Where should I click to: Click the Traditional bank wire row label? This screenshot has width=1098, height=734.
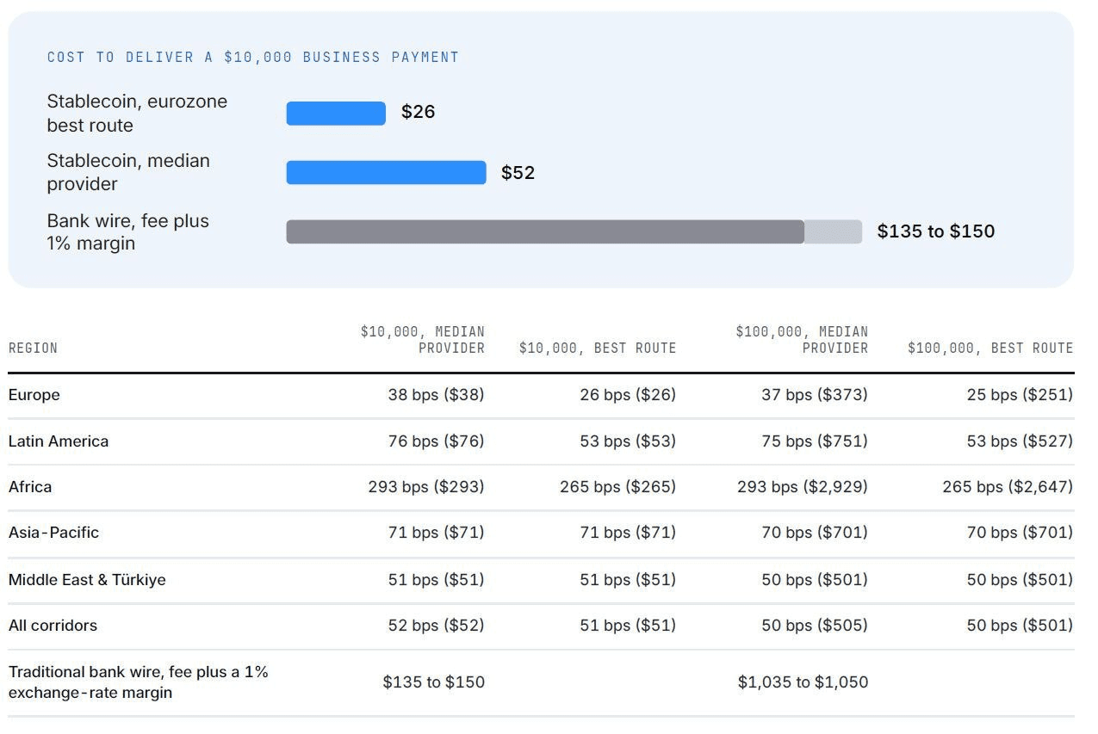pyautogui.click(x=139, y=682)
